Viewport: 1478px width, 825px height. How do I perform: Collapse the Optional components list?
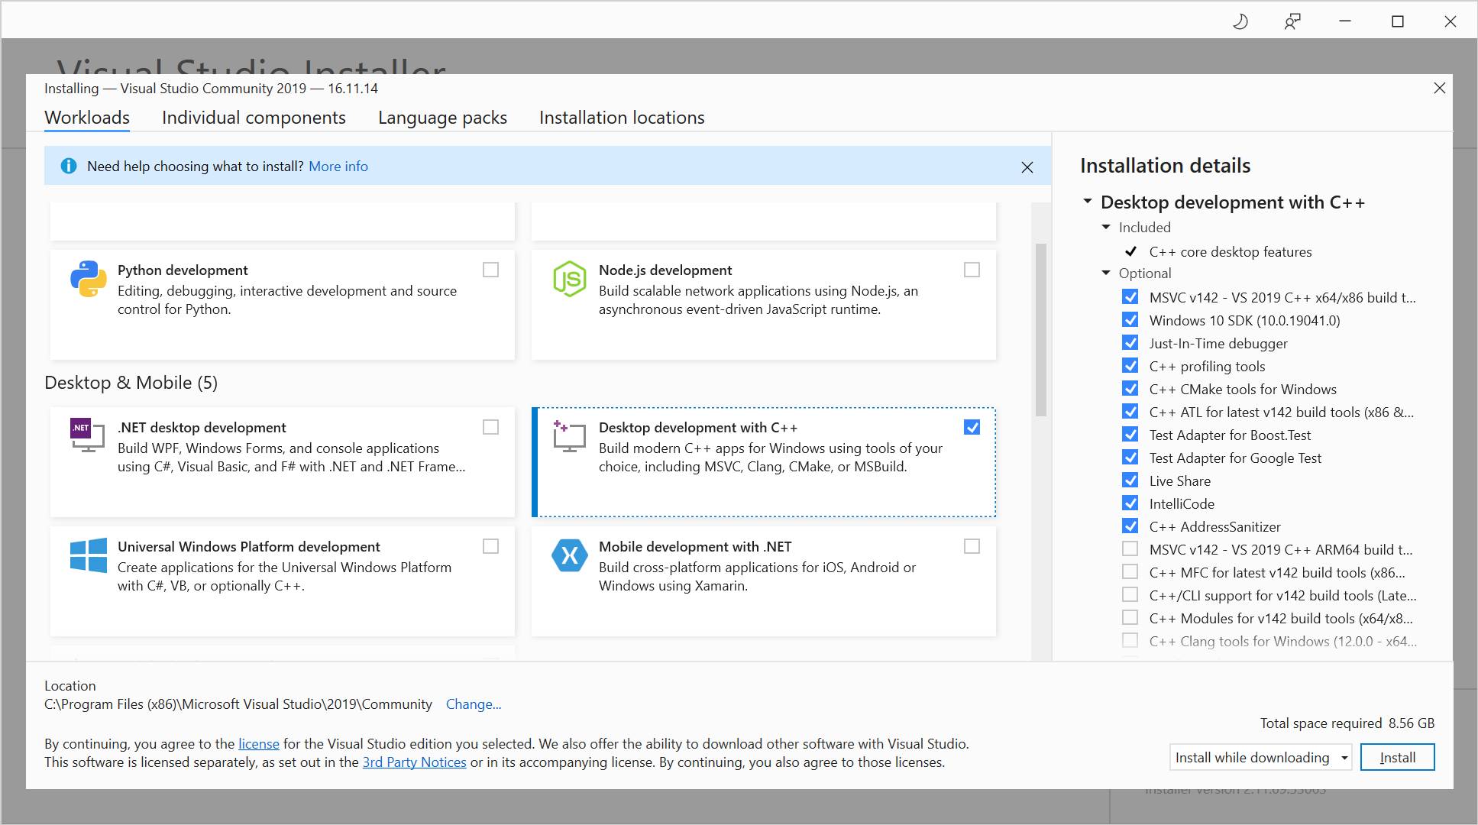1106,273
